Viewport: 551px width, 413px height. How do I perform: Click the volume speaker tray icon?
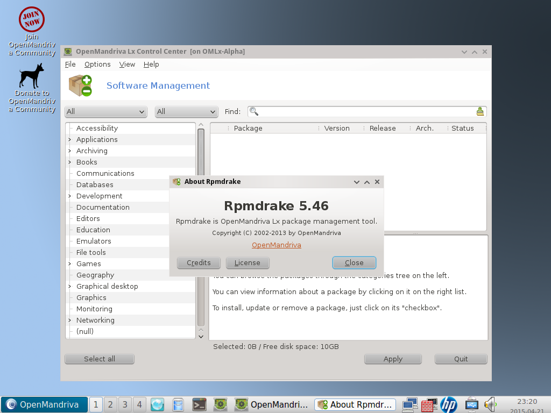(x=489, y=404)
